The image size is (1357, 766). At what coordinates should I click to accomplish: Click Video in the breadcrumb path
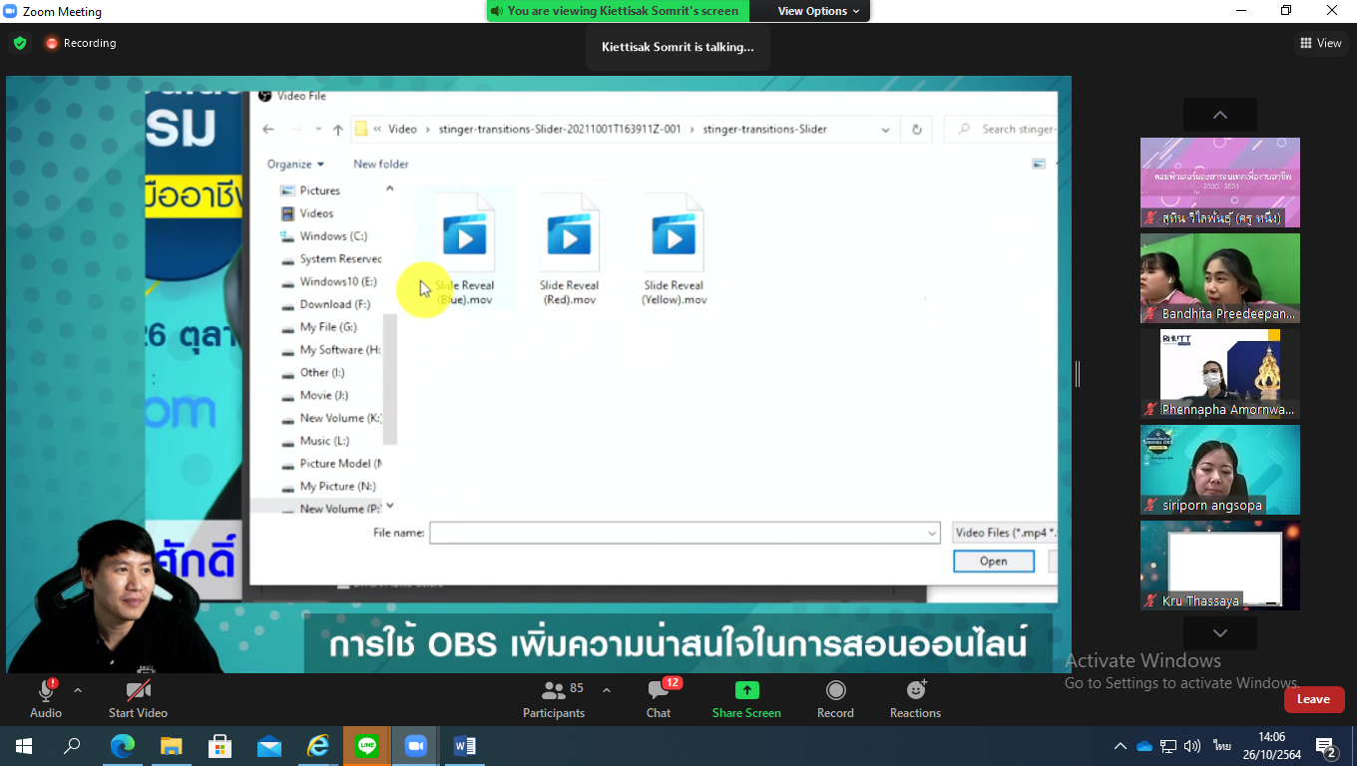point(402,129)
